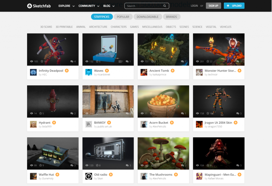Viewport: 272px width, 186px height.
Task: Click the staff pick badge beside Infinity Deadpool
Action: (67, 71)
